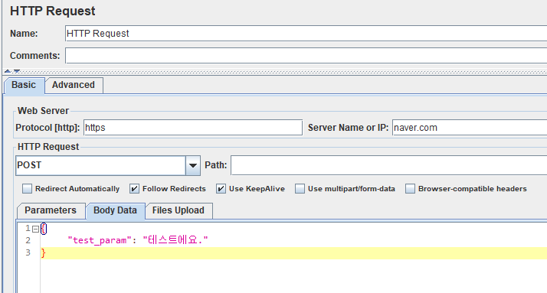Click the "테스트에요." value in body

click(175, 240)
